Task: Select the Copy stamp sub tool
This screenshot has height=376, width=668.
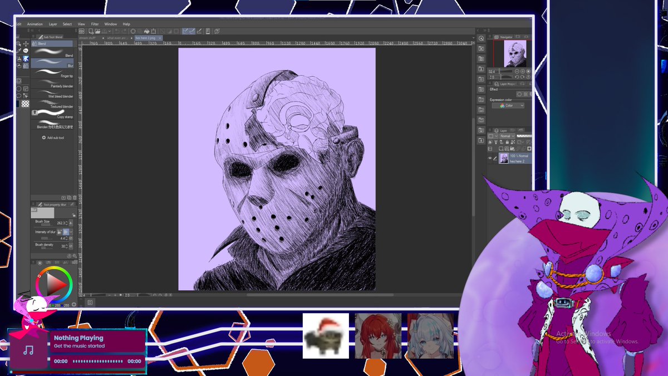Action: [52, 114]
